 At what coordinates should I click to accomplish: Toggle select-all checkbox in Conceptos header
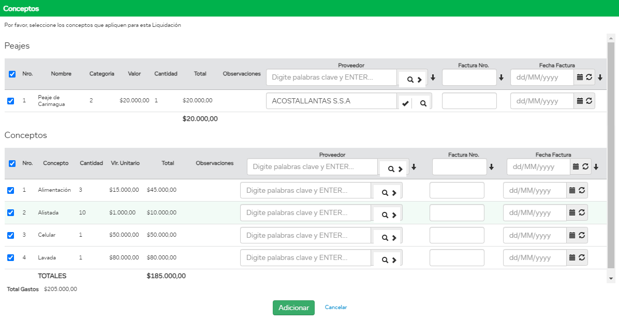tap(12, 163)
